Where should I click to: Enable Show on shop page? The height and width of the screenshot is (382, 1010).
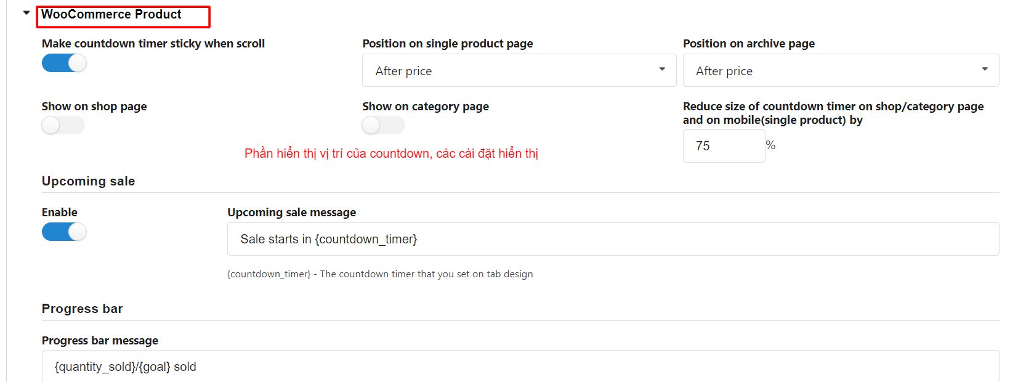coord(62,125)
